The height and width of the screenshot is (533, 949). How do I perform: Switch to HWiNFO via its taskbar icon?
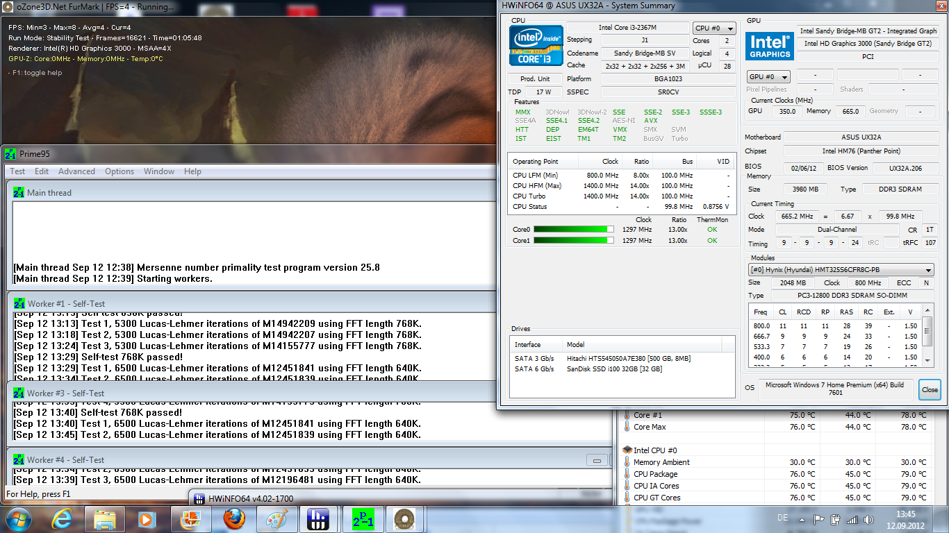319,519
